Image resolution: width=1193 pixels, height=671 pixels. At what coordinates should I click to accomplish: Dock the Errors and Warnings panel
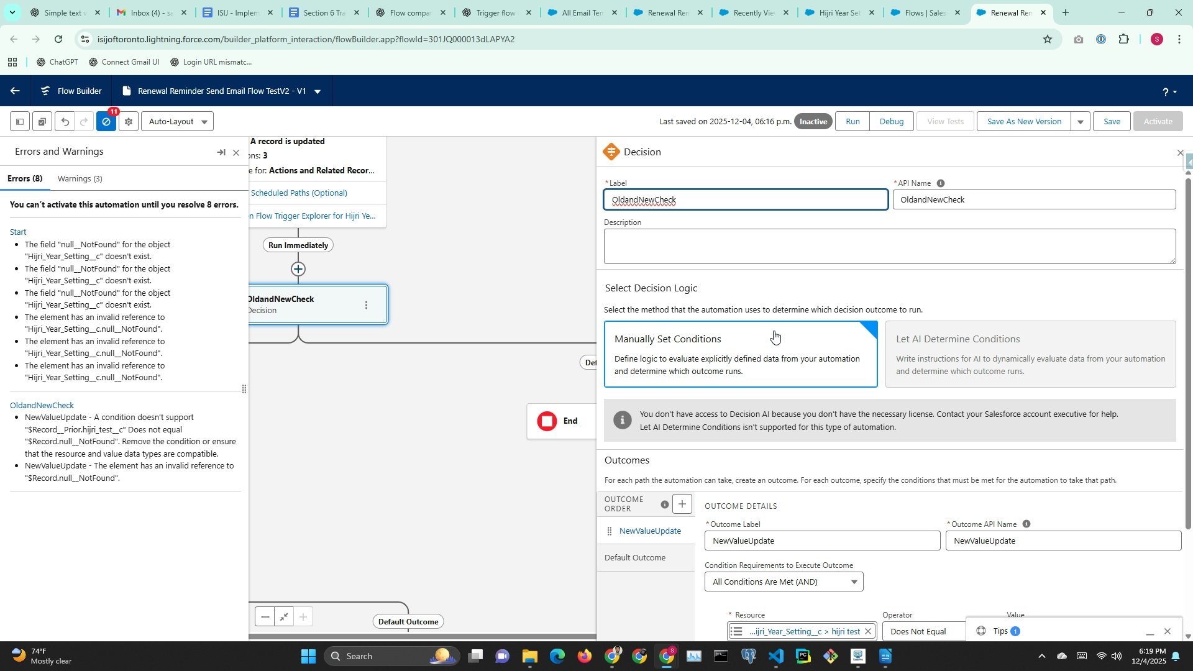221,152
